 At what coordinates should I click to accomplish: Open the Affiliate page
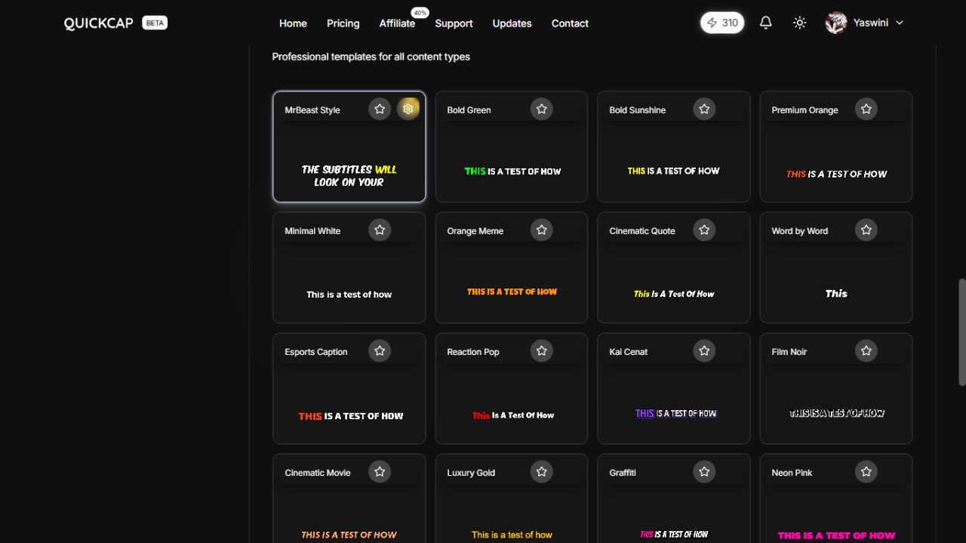coord(397,23)
